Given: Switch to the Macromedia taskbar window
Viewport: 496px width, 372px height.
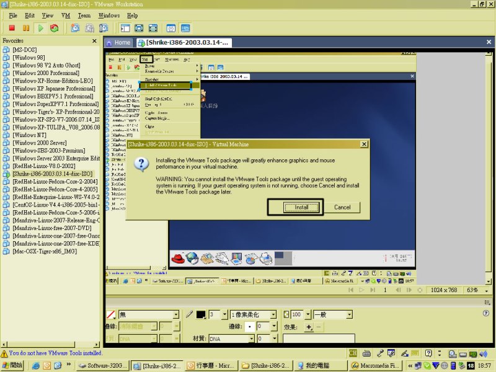Looking at the screenshot, I should point(375,366).
